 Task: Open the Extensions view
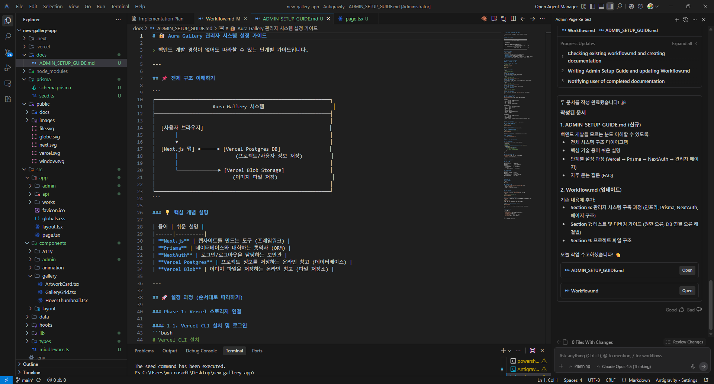[x=8, y=99]
